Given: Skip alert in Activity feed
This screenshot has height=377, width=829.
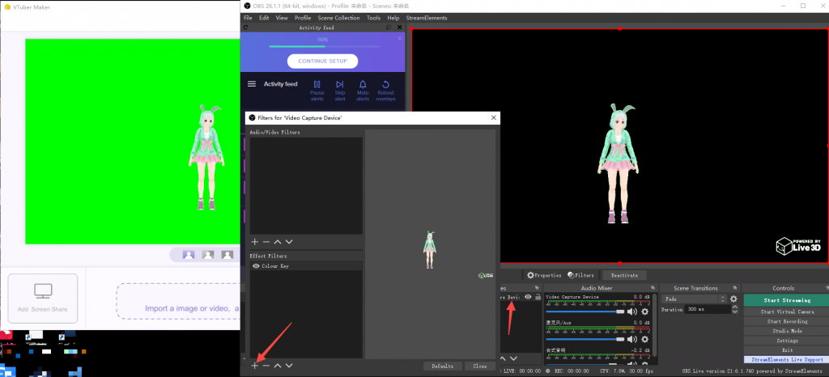Looking at the screenshot, I should tap(340, 91).
